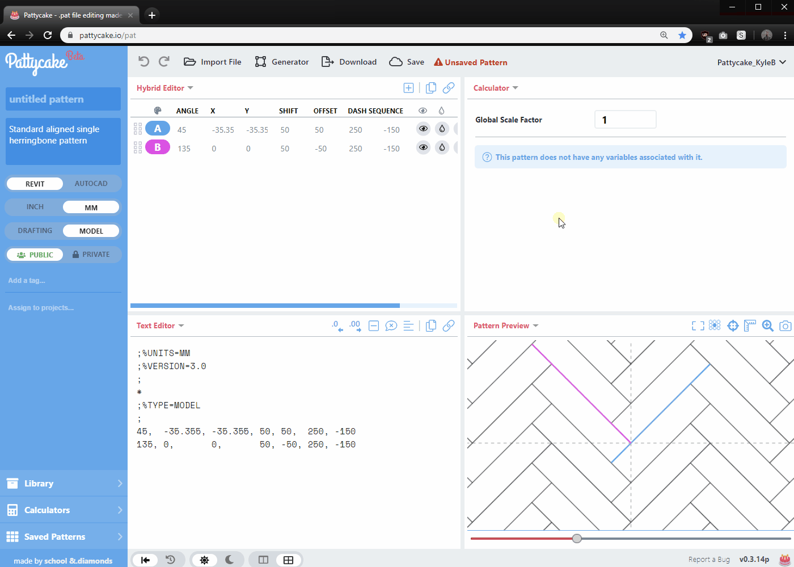Select the measure ruler tool in Pattern Preview
This screenshot has width=794, height=567.
[x=750, y=325]
